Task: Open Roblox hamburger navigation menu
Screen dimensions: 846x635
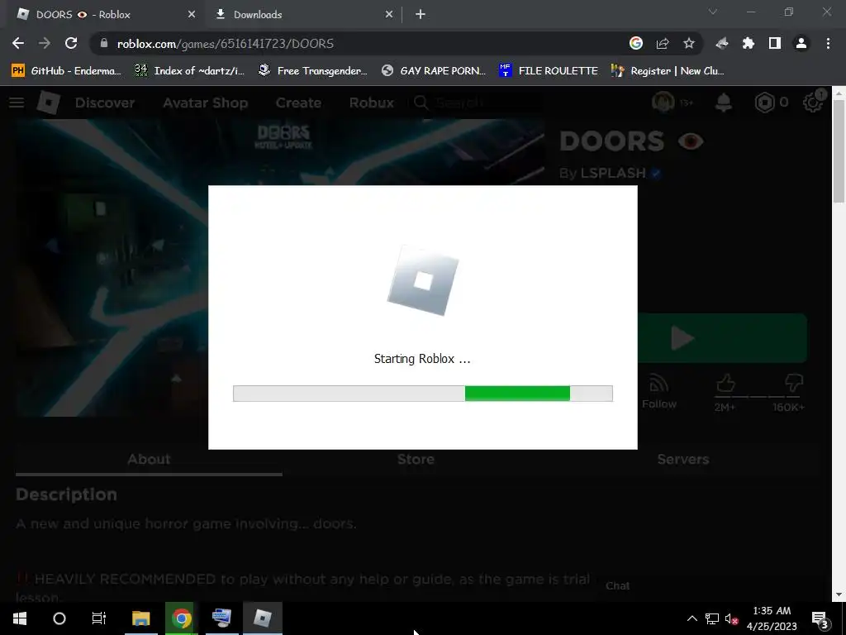Action: pos(17,103)
